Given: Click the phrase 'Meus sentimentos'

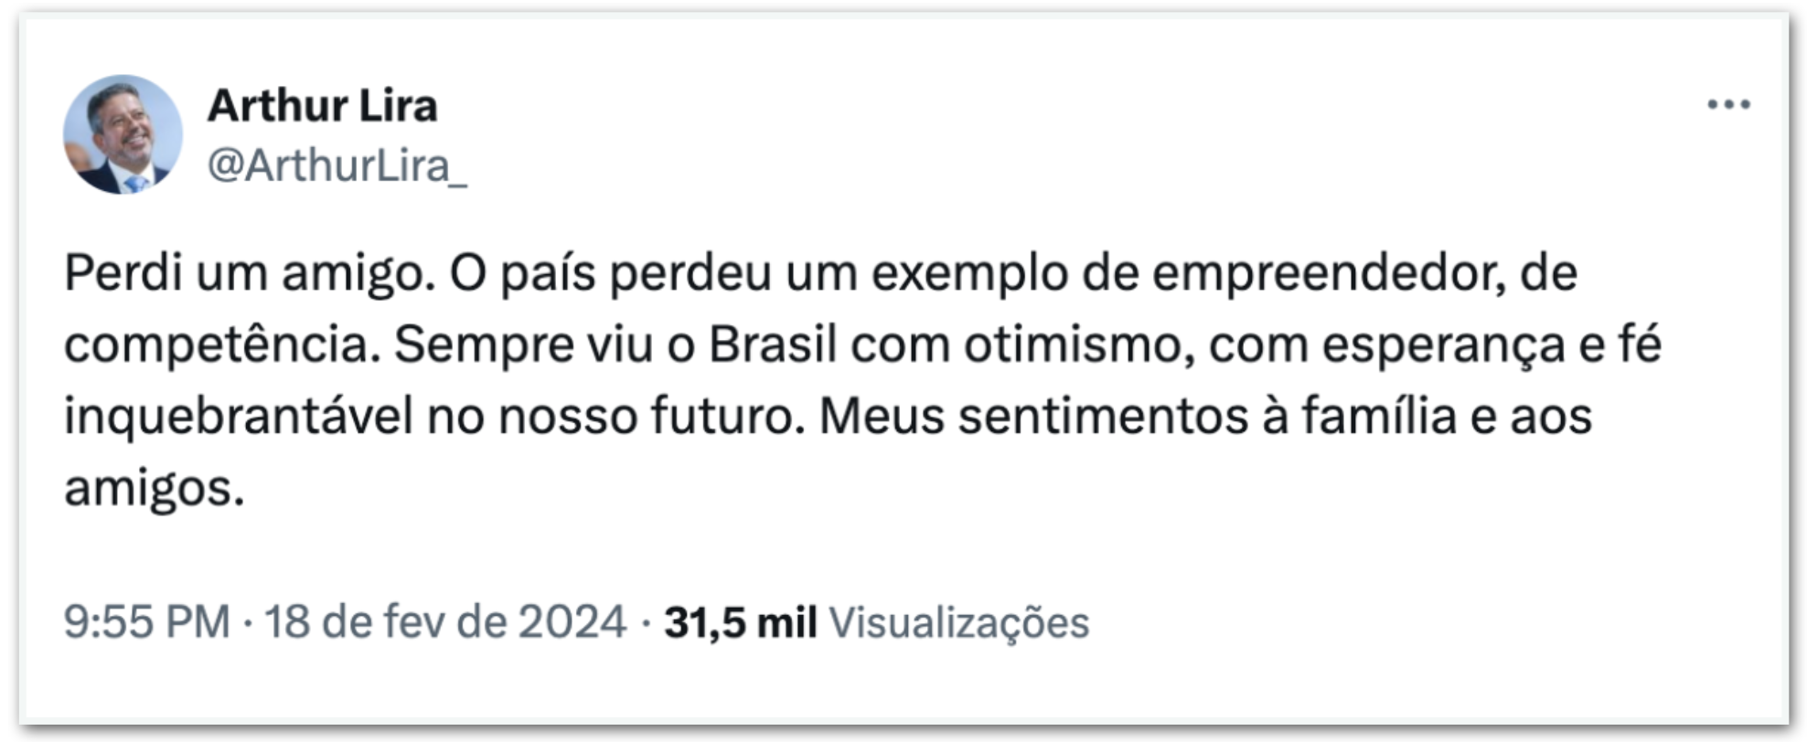Looking at the screenshot, I should [x=1033, y=417].
